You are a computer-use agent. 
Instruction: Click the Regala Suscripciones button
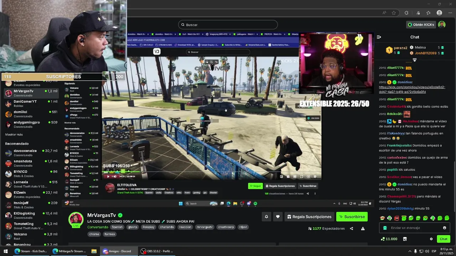(309, 217)
